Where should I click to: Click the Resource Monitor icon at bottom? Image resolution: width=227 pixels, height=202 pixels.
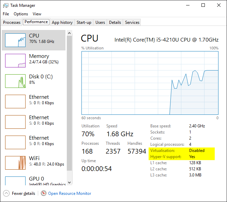pos(44,193)
